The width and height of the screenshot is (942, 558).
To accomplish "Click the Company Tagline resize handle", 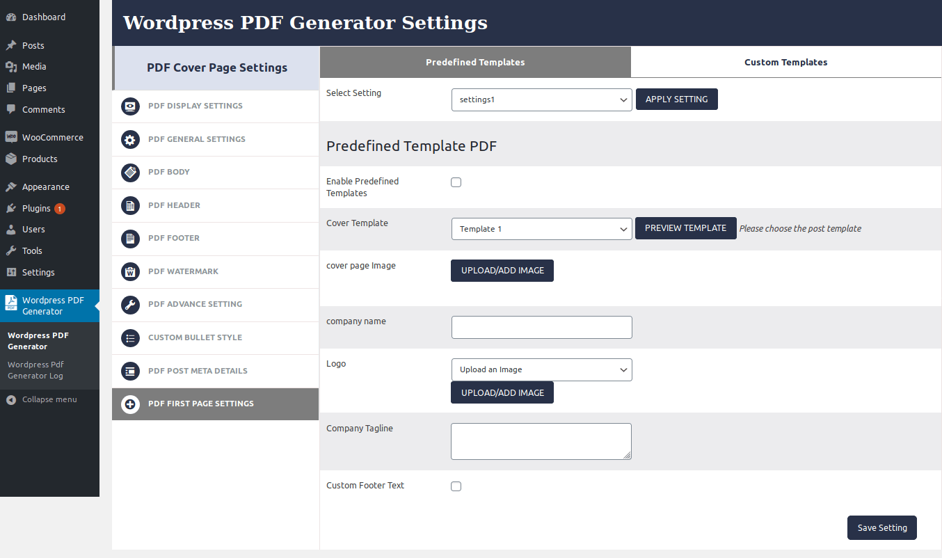I will click(628, 456).
